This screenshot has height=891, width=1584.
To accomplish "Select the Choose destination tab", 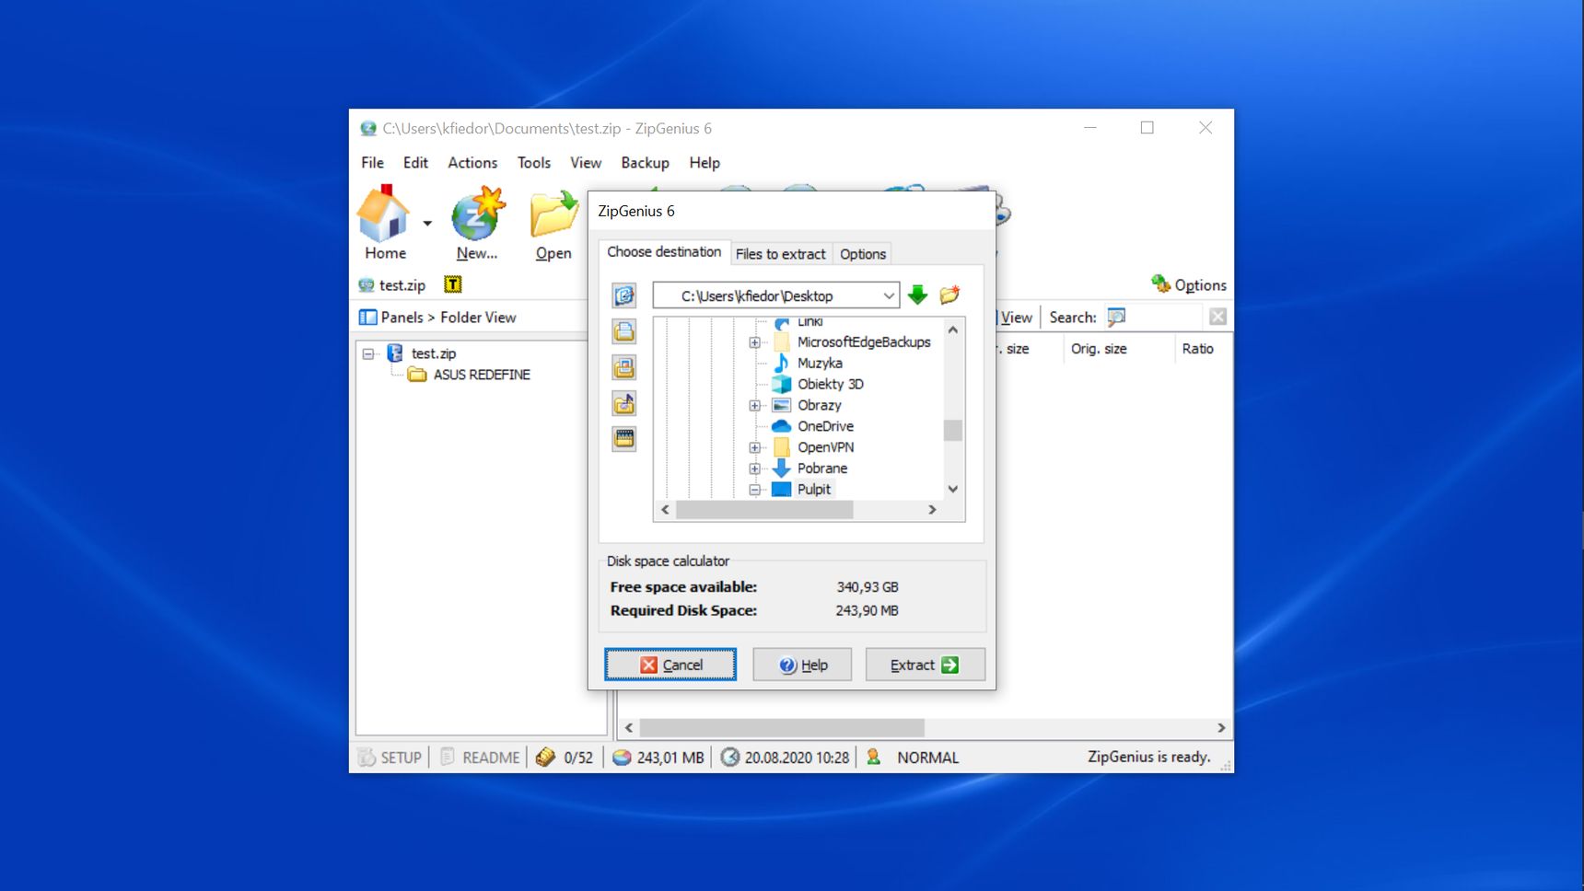I will 664,252.
